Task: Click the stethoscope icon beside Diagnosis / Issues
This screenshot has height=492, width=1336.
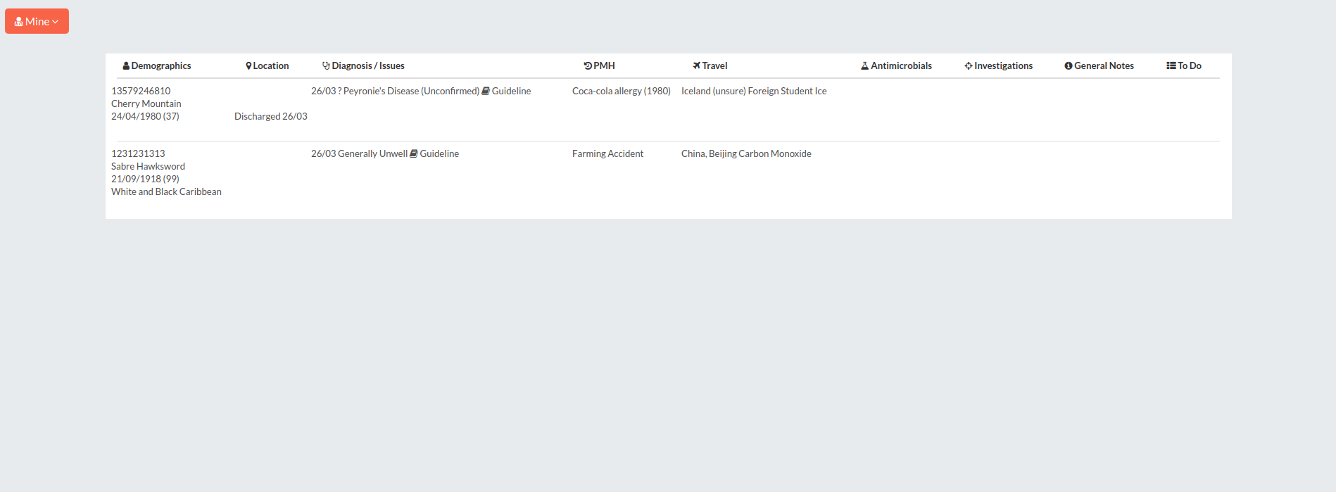Action: [326, 65]
